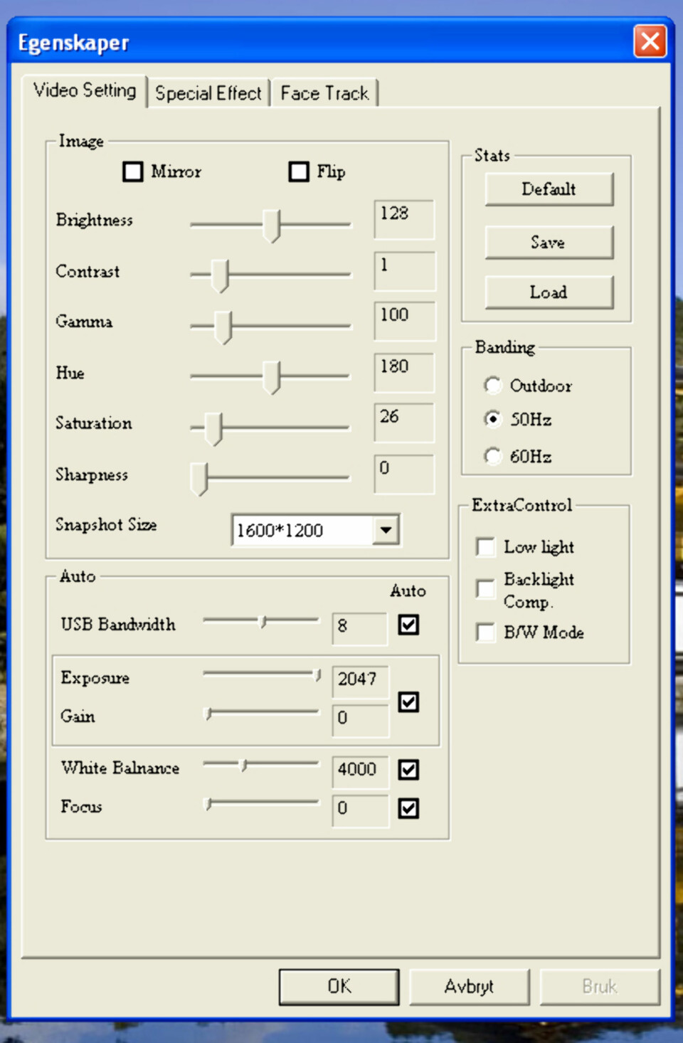Click the Brightness slider handle
Image resolution: width=683 pixels, height=1043 pixels.
(x=271, y=226)
